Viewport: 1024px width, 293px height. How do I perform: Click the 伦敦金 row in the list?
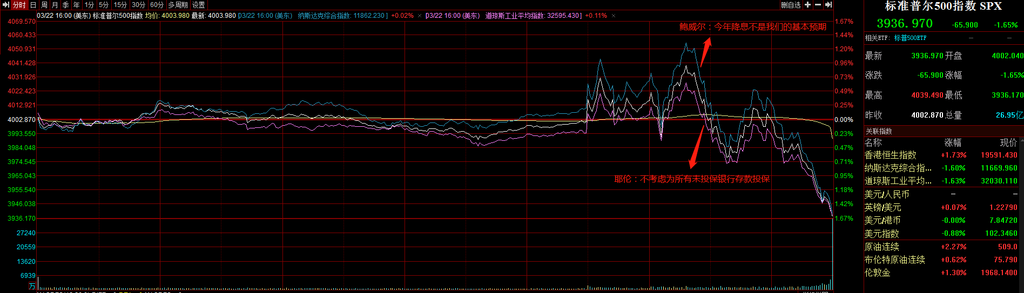877,272
